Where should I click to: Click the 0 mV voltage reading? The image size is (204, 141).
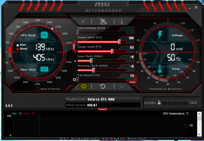pyautogui.click(x=177, y=47)
